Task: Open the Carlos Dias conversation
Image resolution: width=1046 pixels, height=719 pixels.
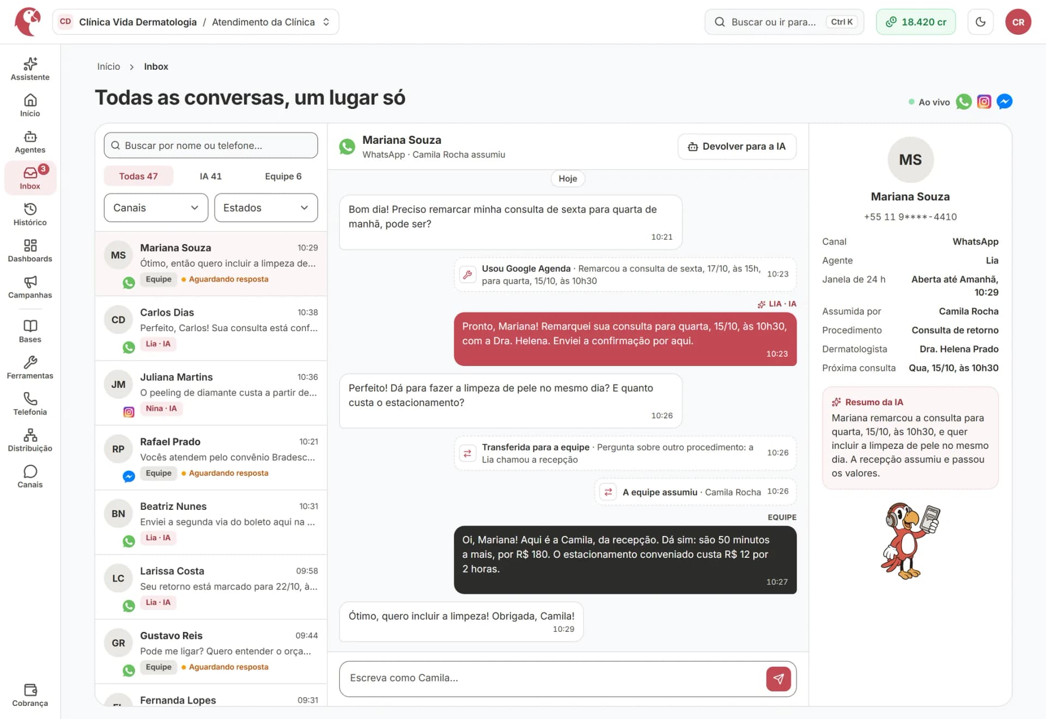Action: 211,328
